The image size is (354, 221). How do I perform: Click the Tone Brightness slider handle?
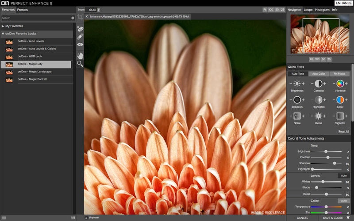326,152
